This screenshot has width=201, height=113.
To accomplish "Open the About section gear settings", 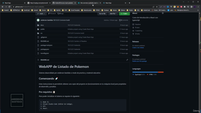I will 163,13.
